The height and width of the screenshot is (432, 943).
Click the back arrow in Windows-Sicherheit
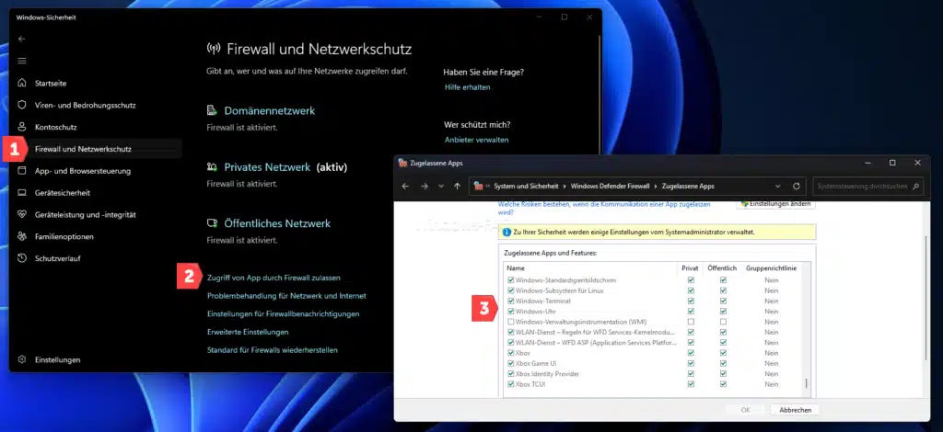pos(22,39)
